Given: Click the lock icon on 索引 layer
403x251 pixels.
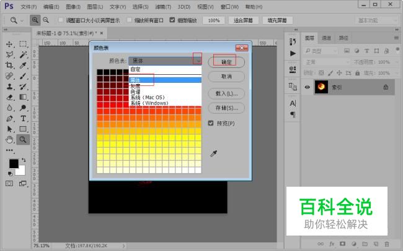Looking at the screenshot, I should pyautogui.click(x=386, y=87).
